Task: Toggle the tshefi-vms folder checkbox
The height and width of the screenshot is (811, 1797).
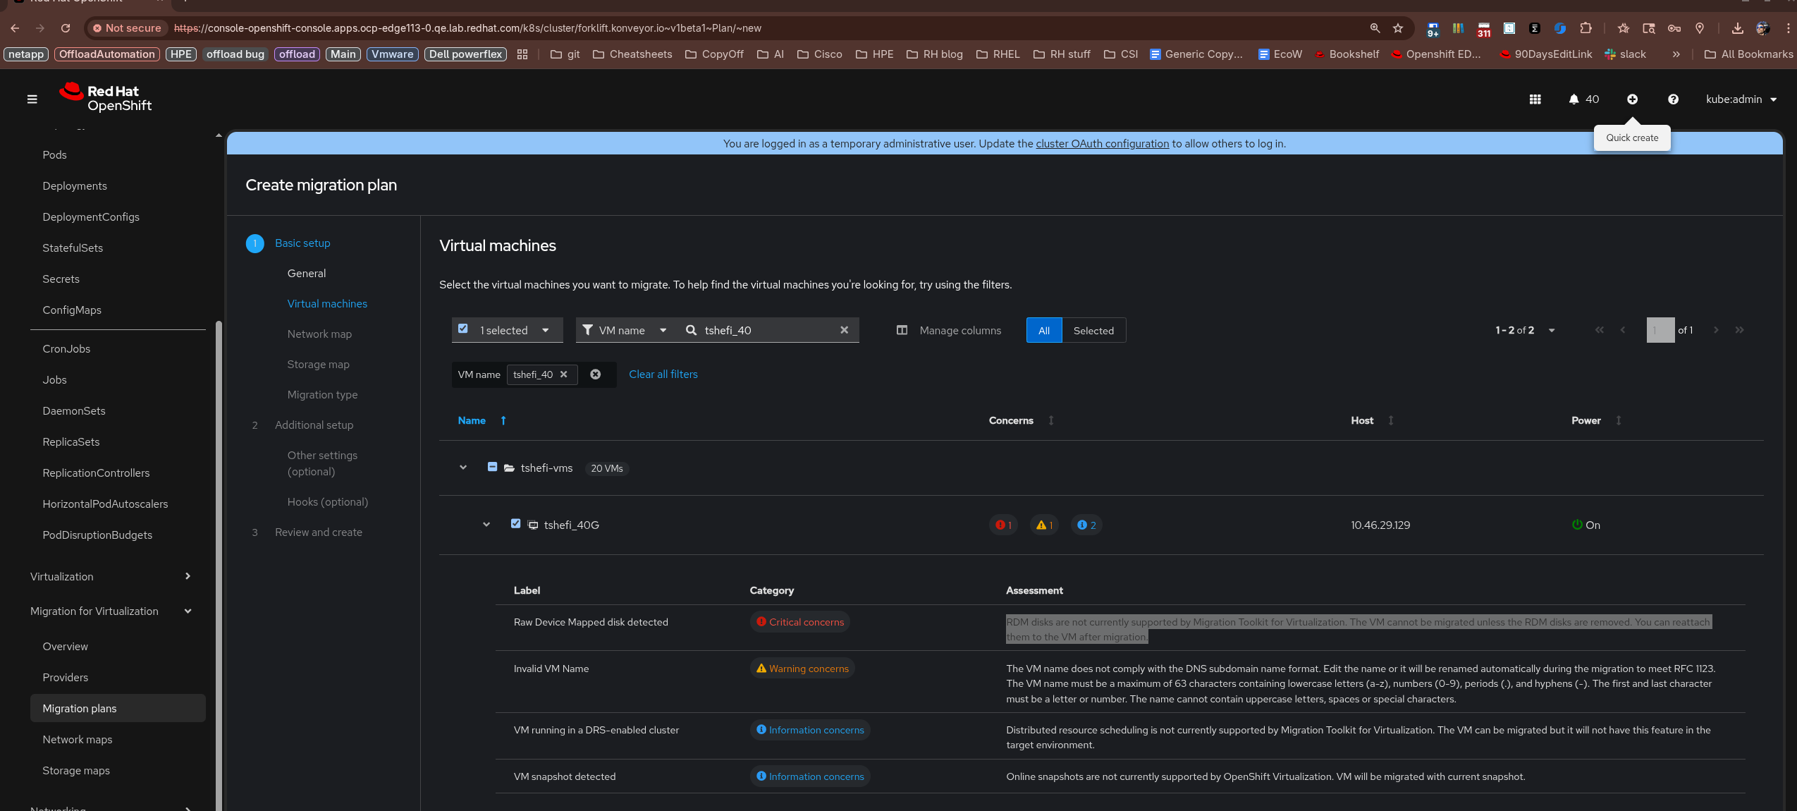Action: (x=492, y=467)
